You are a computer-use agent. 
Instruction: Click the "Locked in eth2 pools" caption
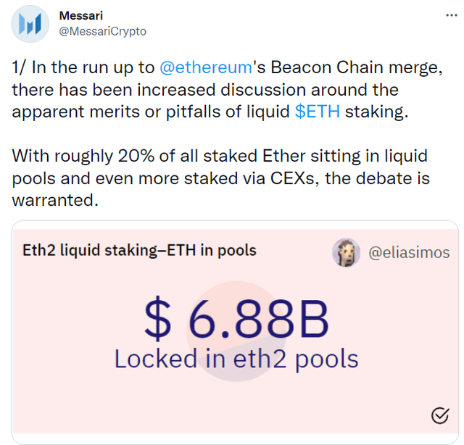(x=236, y=358)
